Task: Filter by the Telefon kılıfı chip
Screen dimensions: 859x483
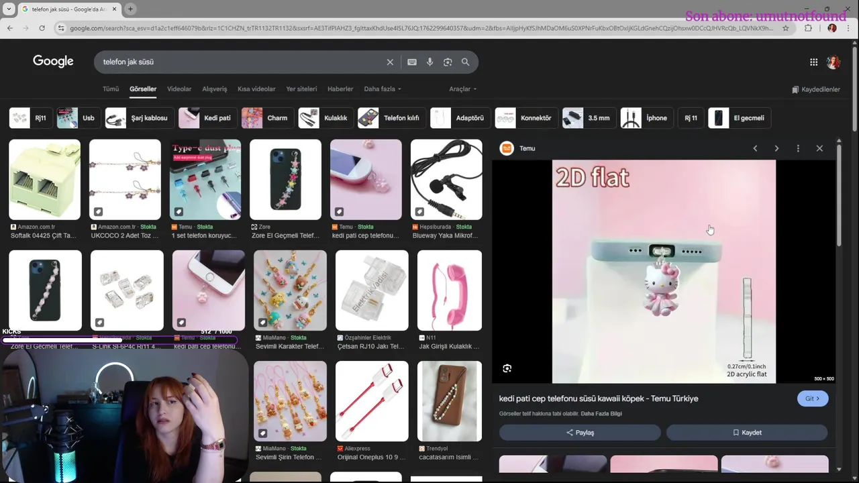Action: click(x=392, y=118)
